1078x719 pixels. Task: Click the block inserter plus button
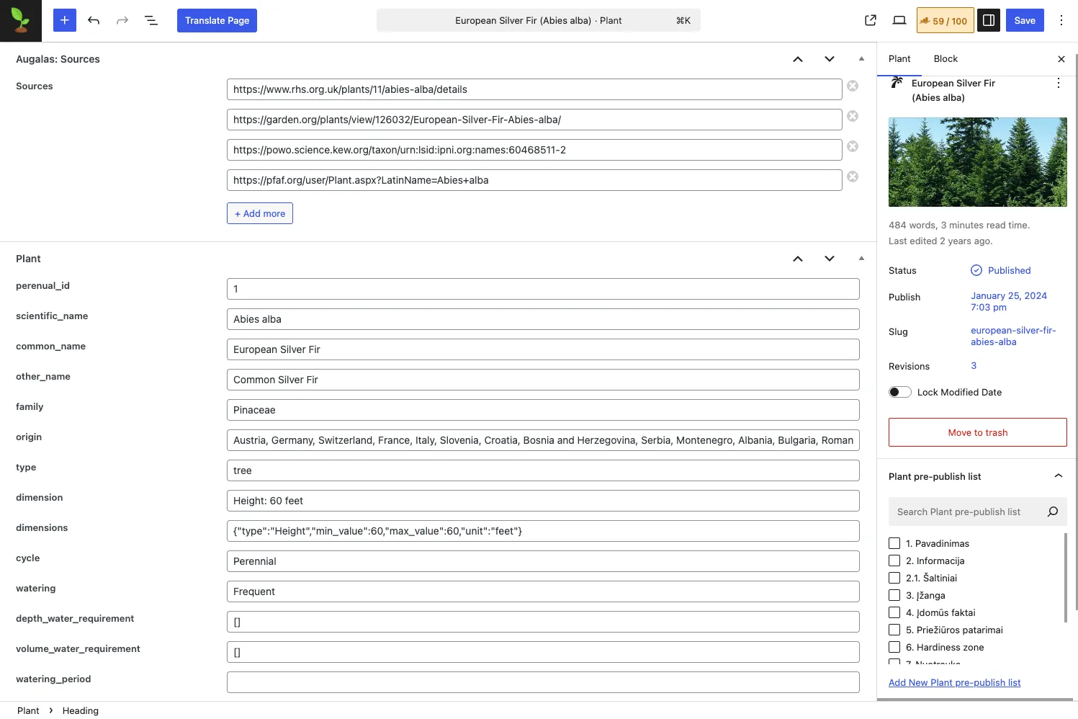pos(64,20)
